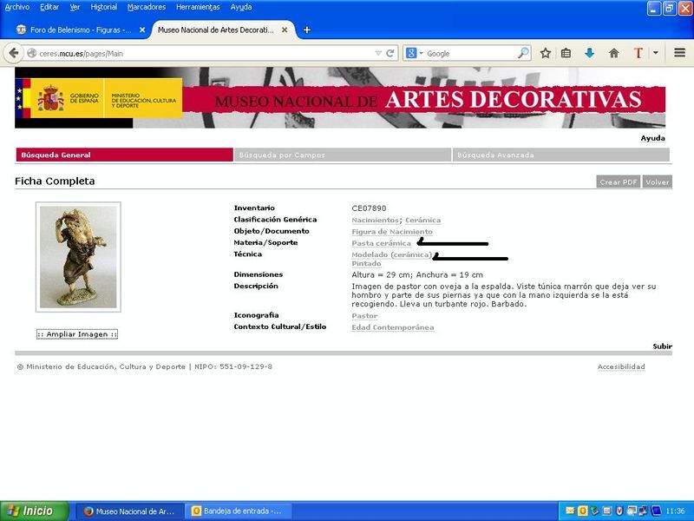Open the Marcadores menu
Viewport: 694px width, 521px height.
pos(147,7)
